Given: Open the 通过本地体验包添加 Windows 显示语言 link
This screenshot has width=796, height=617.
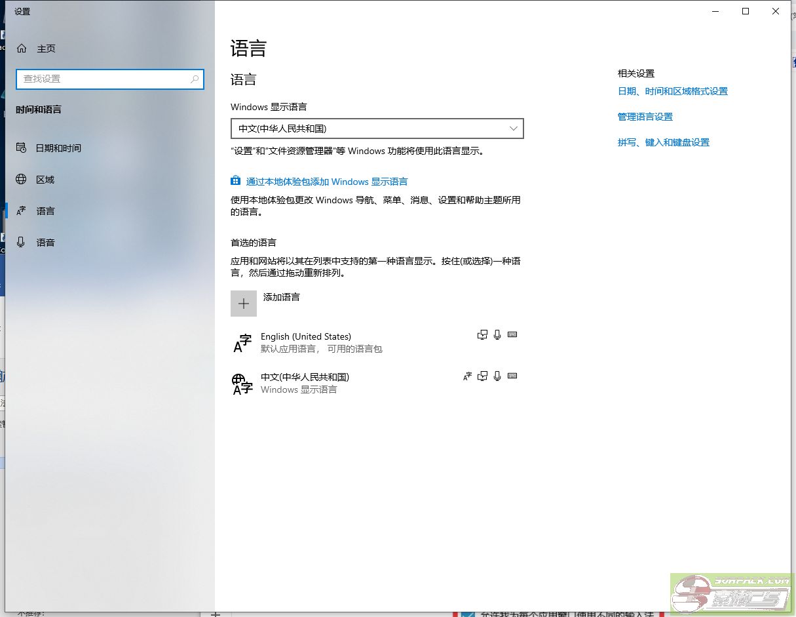Looking at the screenshot, I should 326,182.
